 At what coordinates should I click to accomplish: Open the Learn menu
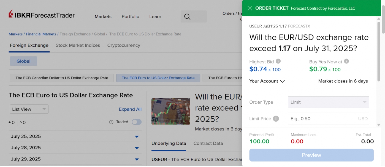(155, 16)
